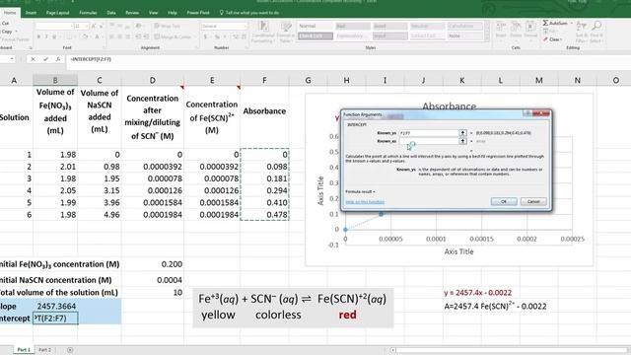The height and width of the screenshot is (355, 631).
Task: Open the Insert ribbon tab
Action: [x=31, y=13]
